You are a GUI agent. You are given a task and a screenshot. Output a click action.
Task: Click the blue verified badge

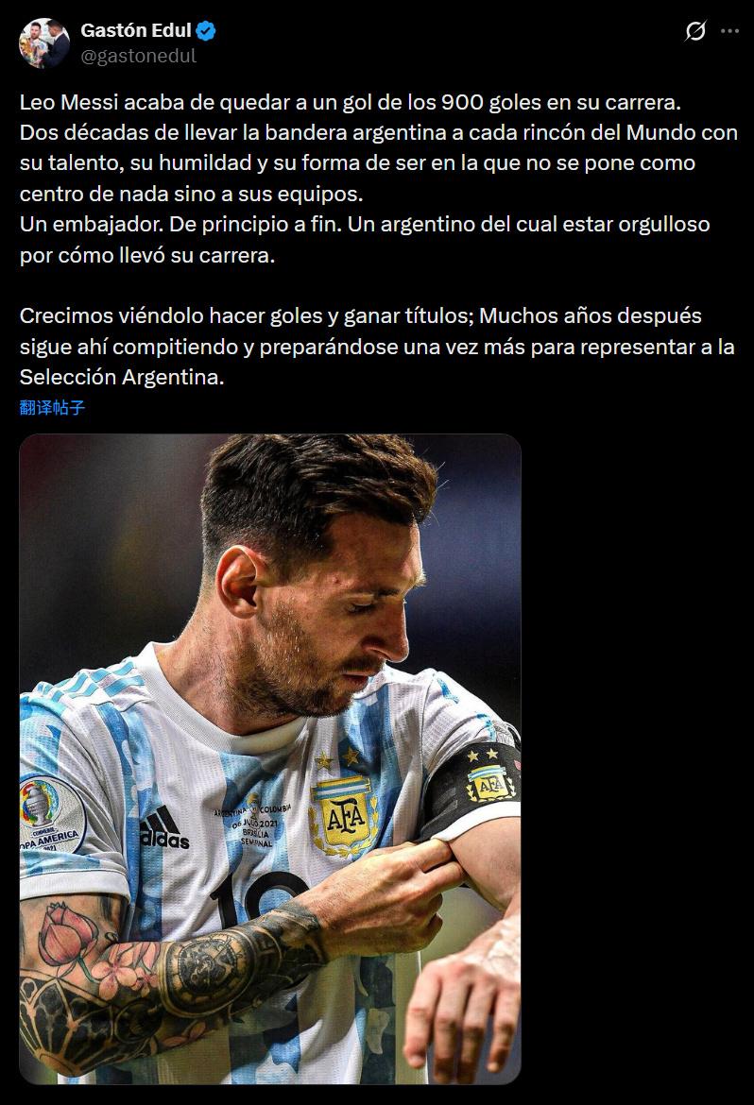[x=206, y=30]
